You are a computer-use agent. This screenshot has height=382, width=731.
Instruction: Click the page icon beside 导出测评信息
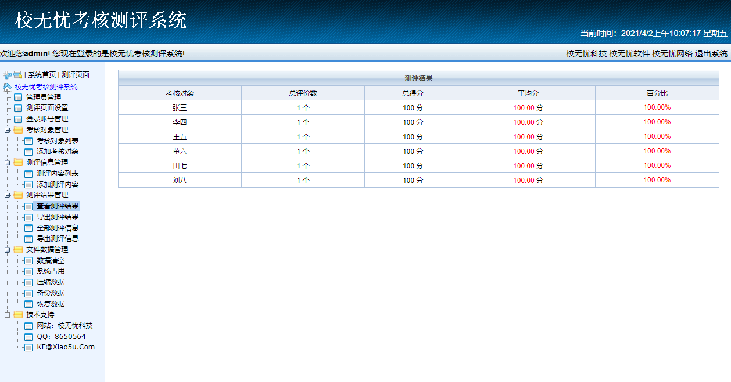coord(28,239)
